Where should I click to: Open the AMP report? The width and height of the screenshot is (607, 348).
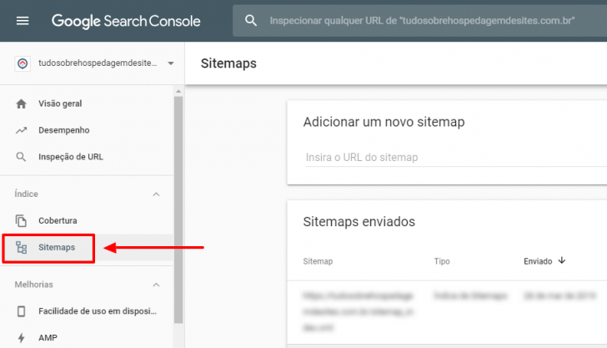[48, 338]
